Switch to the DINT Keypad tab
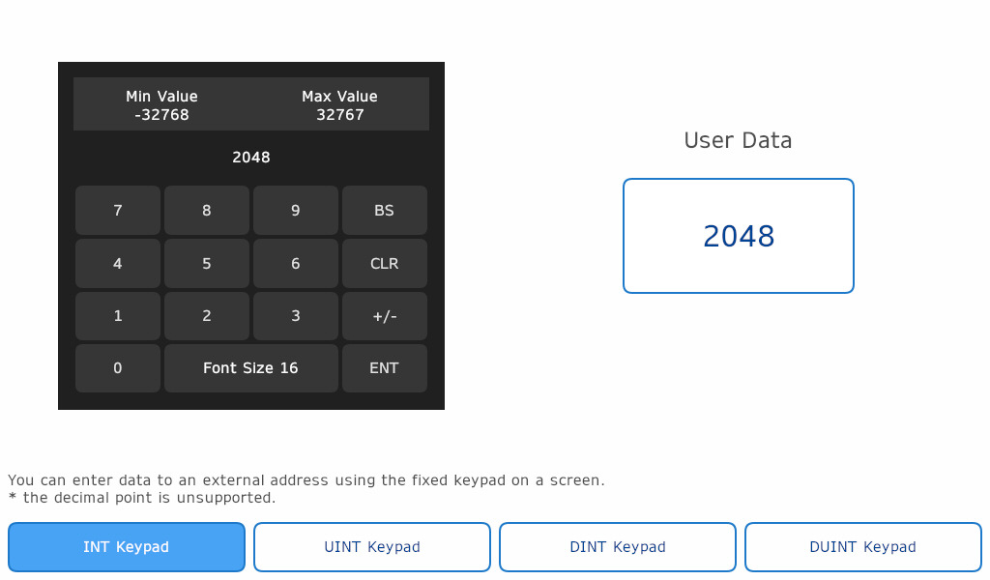The width and height of the screenshot is (990, 580). coord(618,547)
